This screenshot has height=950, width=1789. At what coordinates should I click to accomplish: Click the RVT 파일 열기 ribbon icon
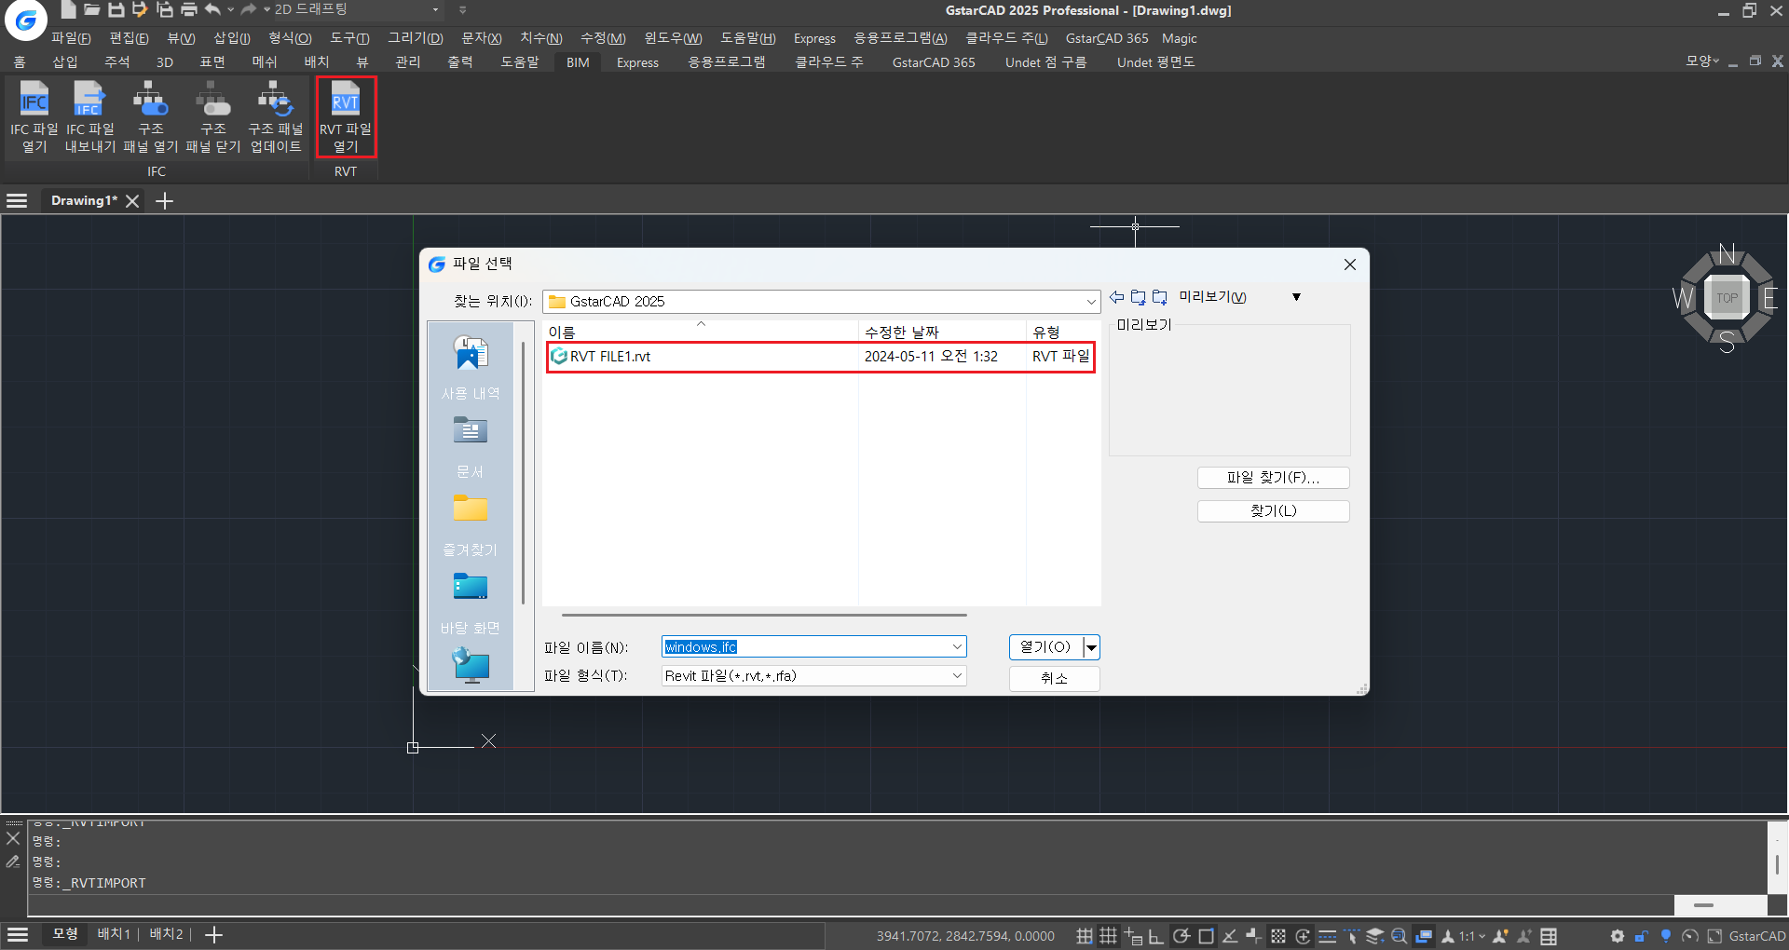click(346, 117)
